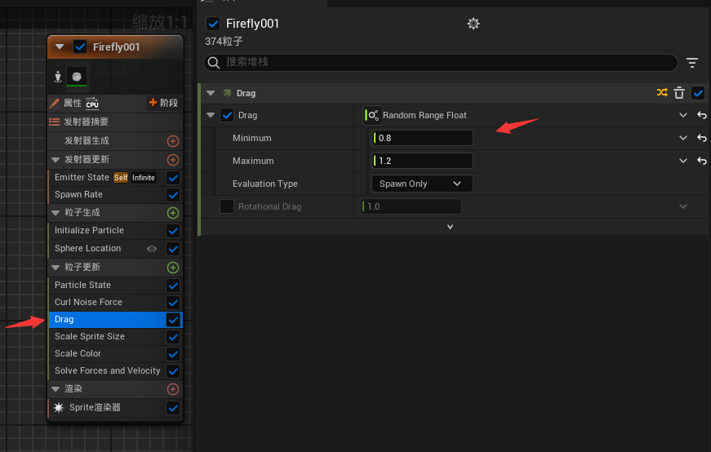
Task: Enable the Rotational Drag checkbox
Action: 227,206
